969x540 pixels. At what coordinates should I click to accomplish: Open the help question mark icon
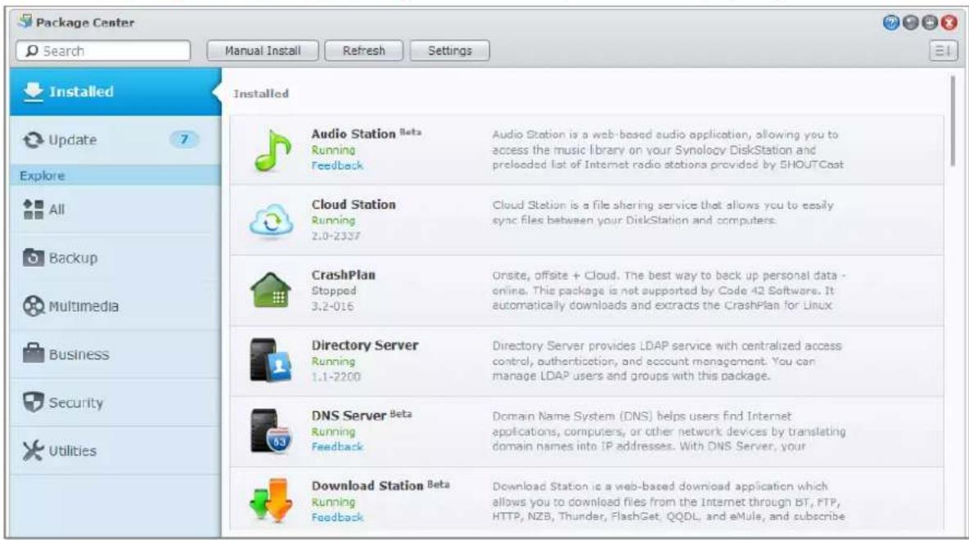pyautogui.click(x=890, y=23)
